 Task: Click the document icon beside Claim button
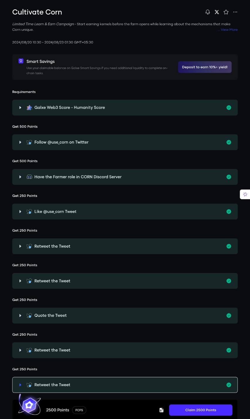coord(161,410)
